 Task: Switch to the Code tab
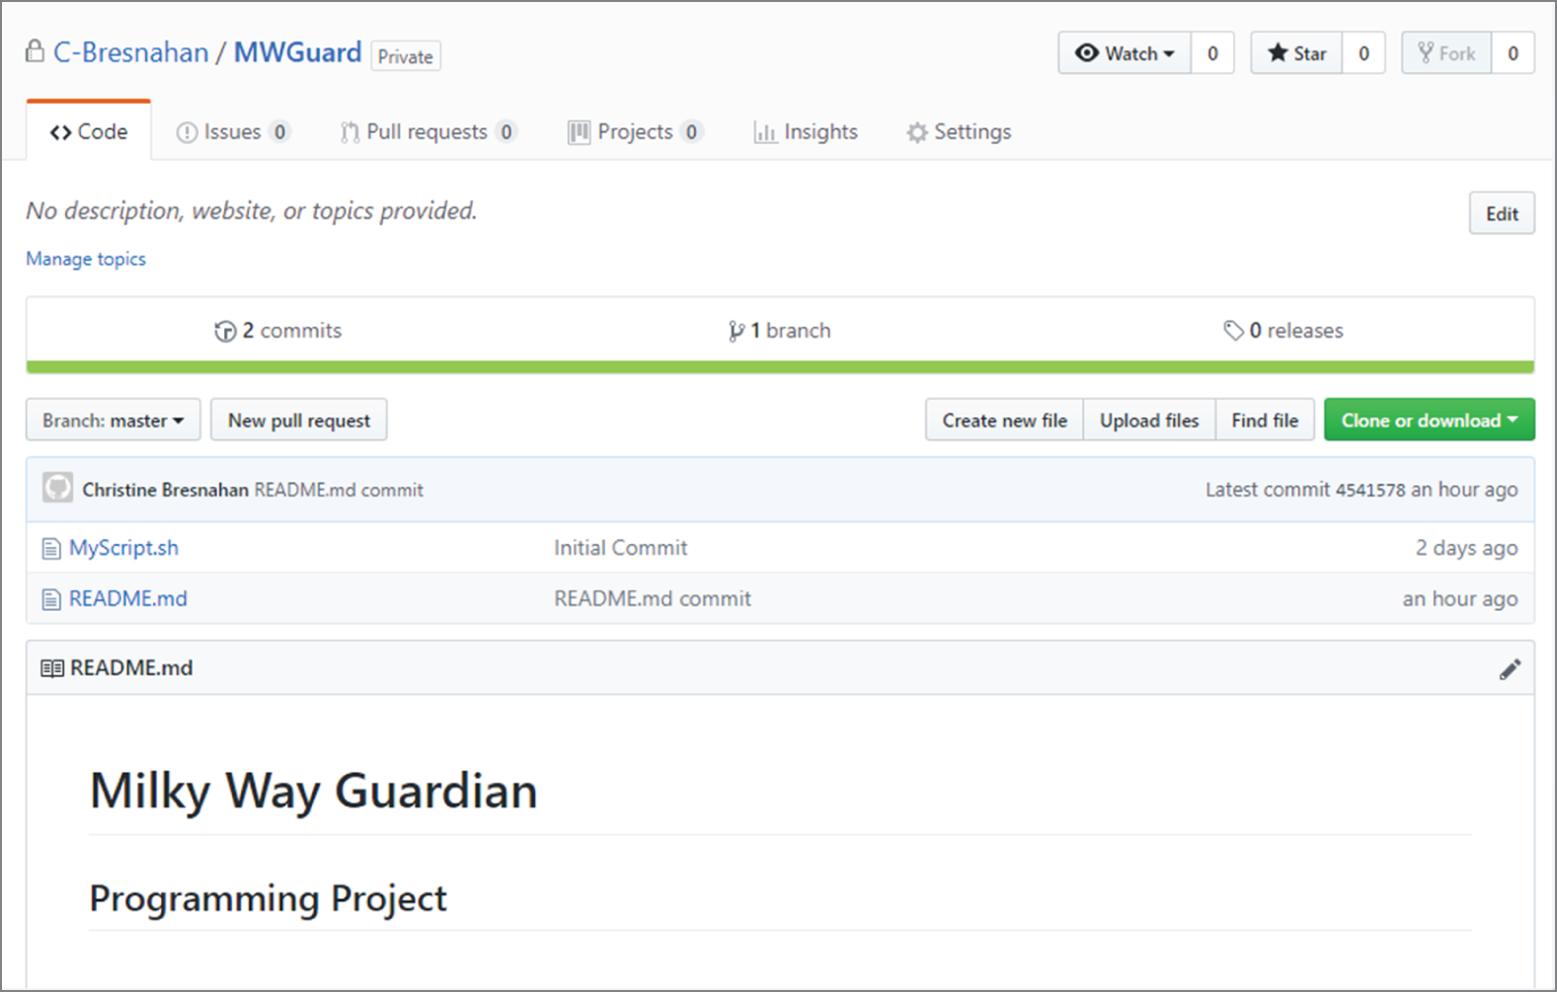point(89,131)
